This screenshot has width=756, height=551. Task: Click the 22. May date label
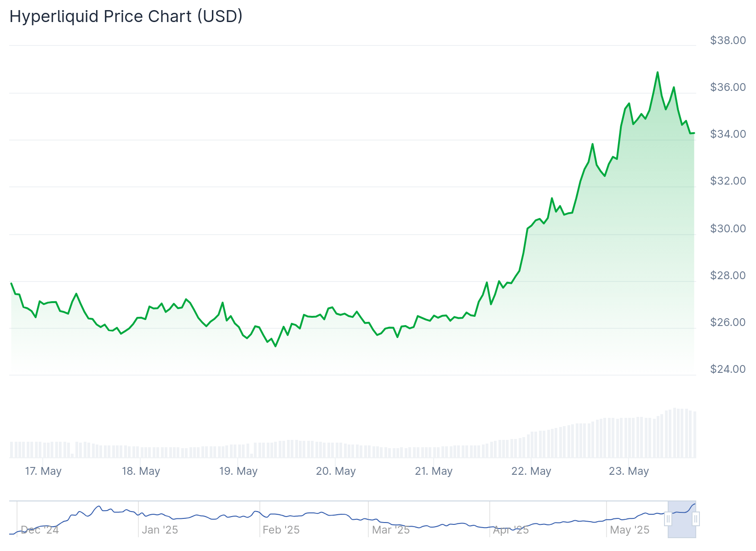coord(531,471)
